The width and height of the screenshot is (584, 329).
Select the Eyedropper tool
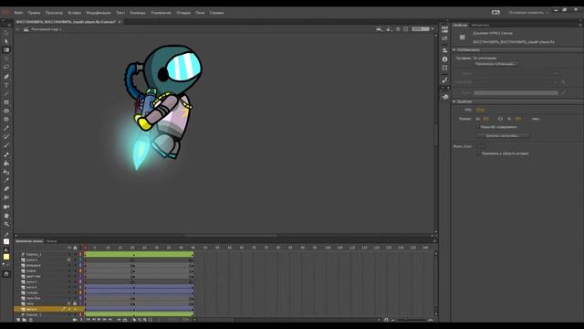pos(6,181)
